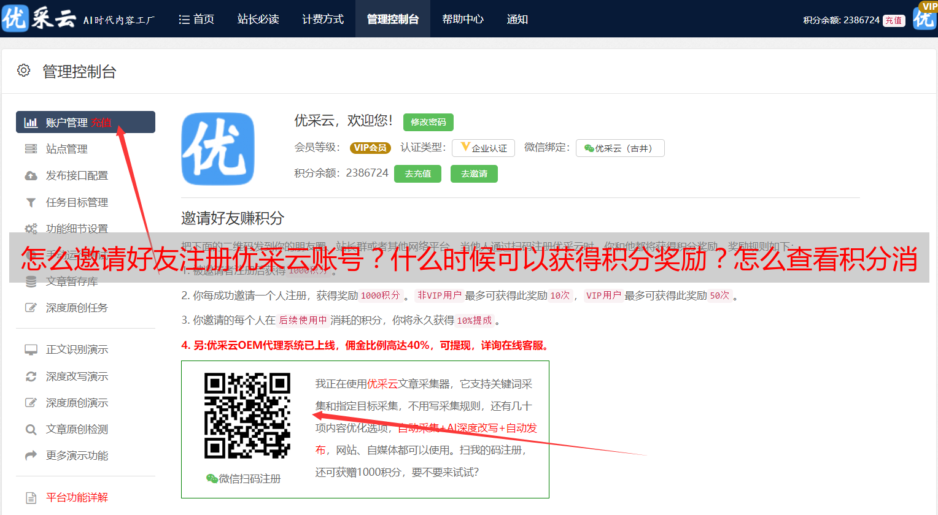Click the edit icon for 深度原创任务
This screenshot has width=938, height=515.
pyautogui.click(x=31, y=308)
